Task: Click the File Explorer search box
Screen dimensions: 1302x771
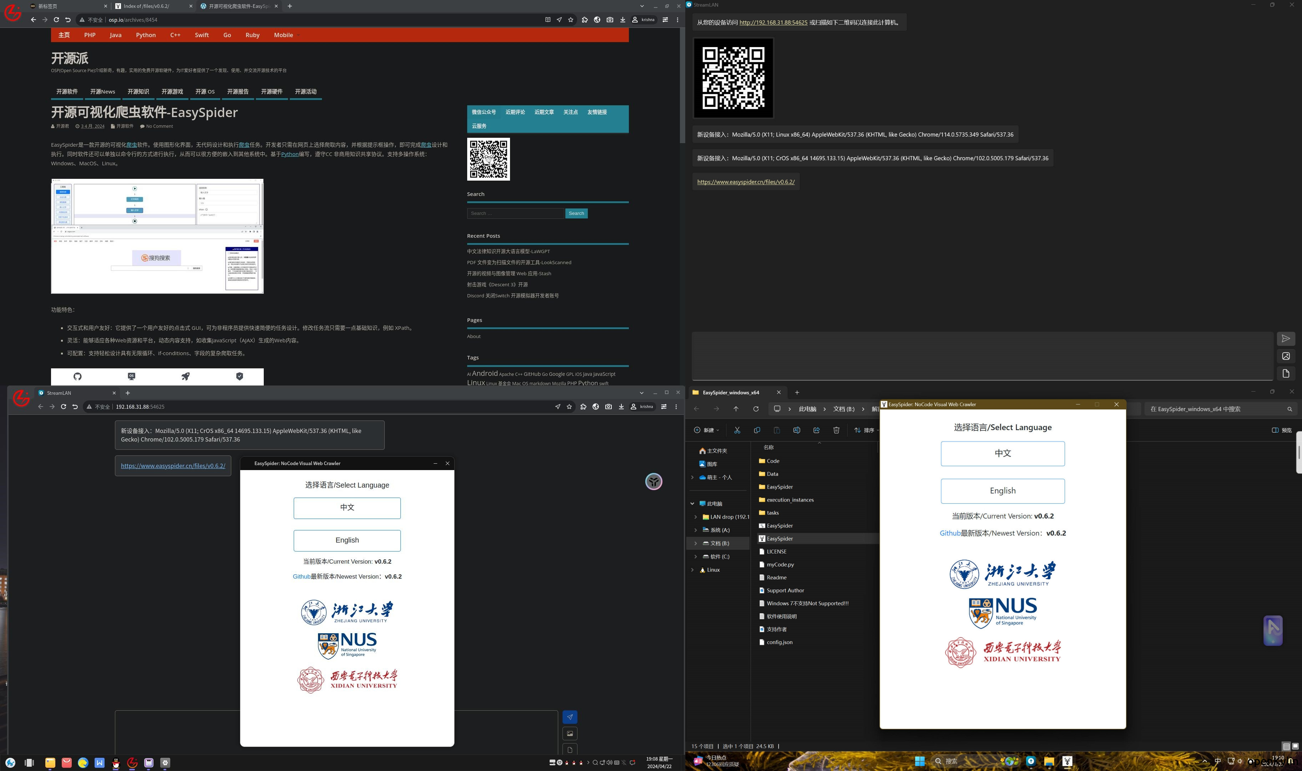Action: (x=1221, y=409)
